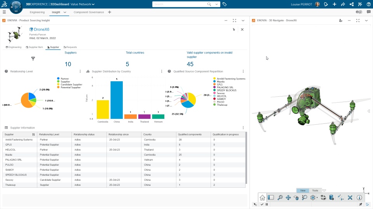
Task: Sort the Supplier column with the sort icon
Action: point(33,134)
